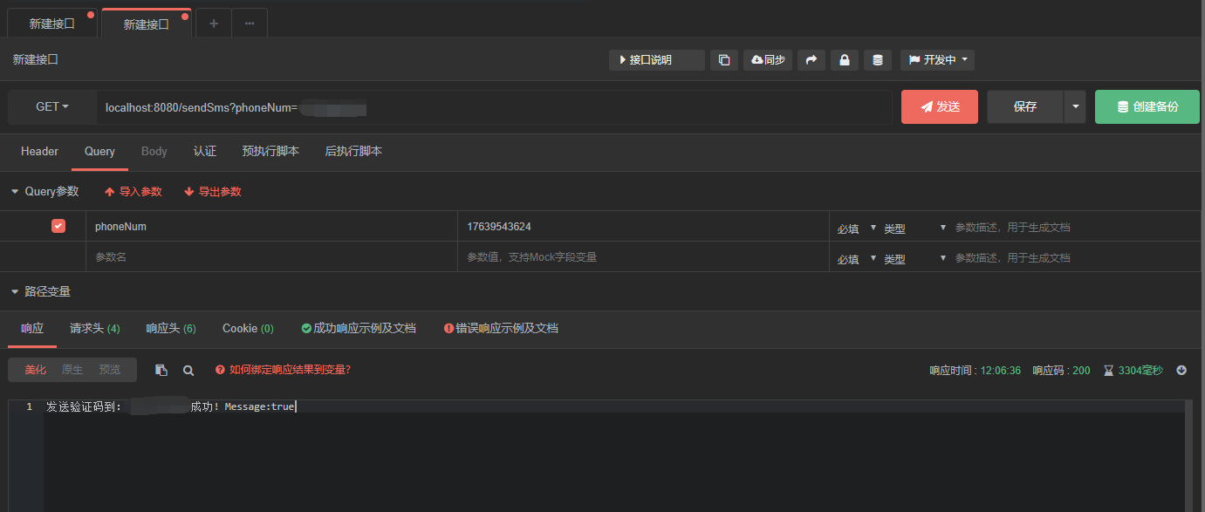This screenshot has height=512, width=1205.
Task: Click the response panel vertical scrollbar
Action: click(1189, 456)
